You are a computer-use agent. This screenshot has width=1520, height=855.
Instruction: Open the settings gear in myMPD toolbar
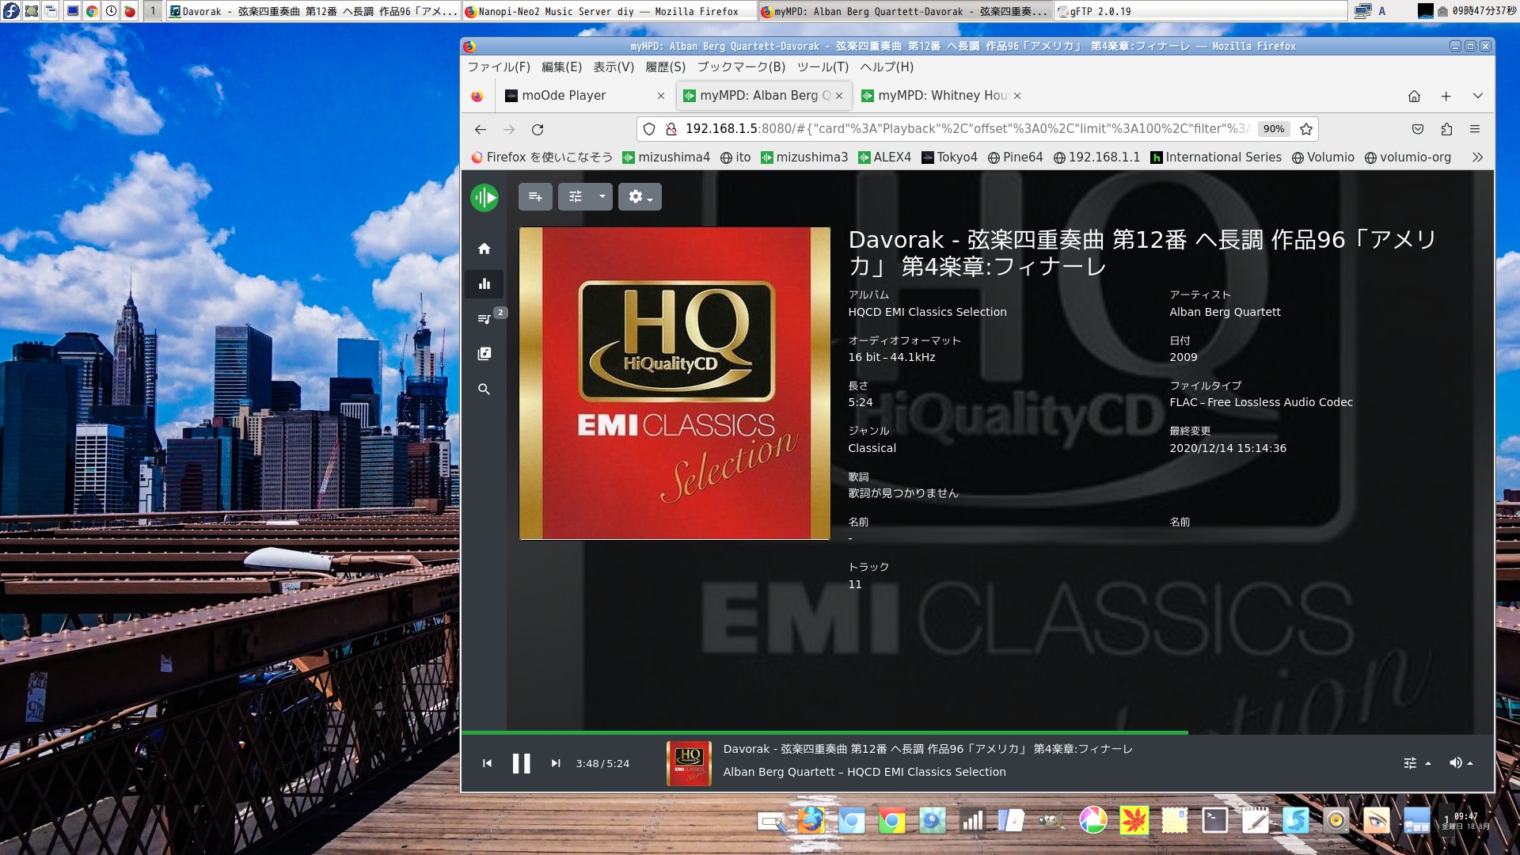point(636,196)
